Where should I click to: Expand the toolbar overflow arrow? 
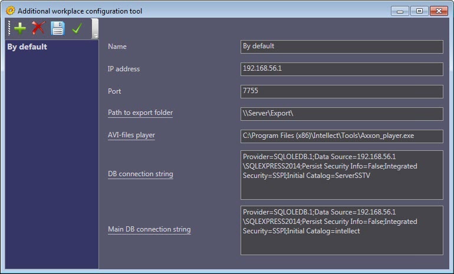(x=96, y=35)
